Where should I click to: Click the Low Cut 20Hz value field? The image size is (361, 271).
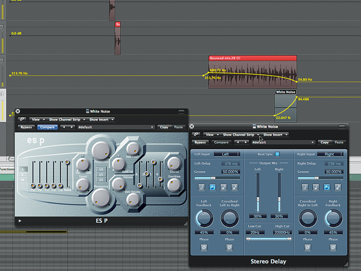tap(255, 232)
